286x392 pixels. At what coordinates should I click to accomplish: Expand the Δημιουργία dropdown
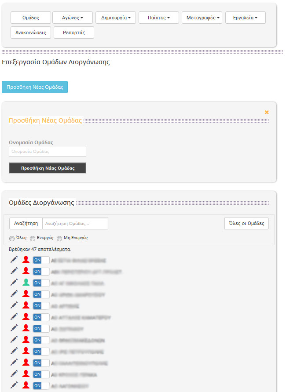[116, 18]
